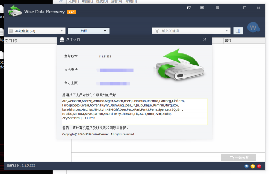Toggle the preview panel layout button
Screen dimensions: 269x174
click(x=238, y=31)
